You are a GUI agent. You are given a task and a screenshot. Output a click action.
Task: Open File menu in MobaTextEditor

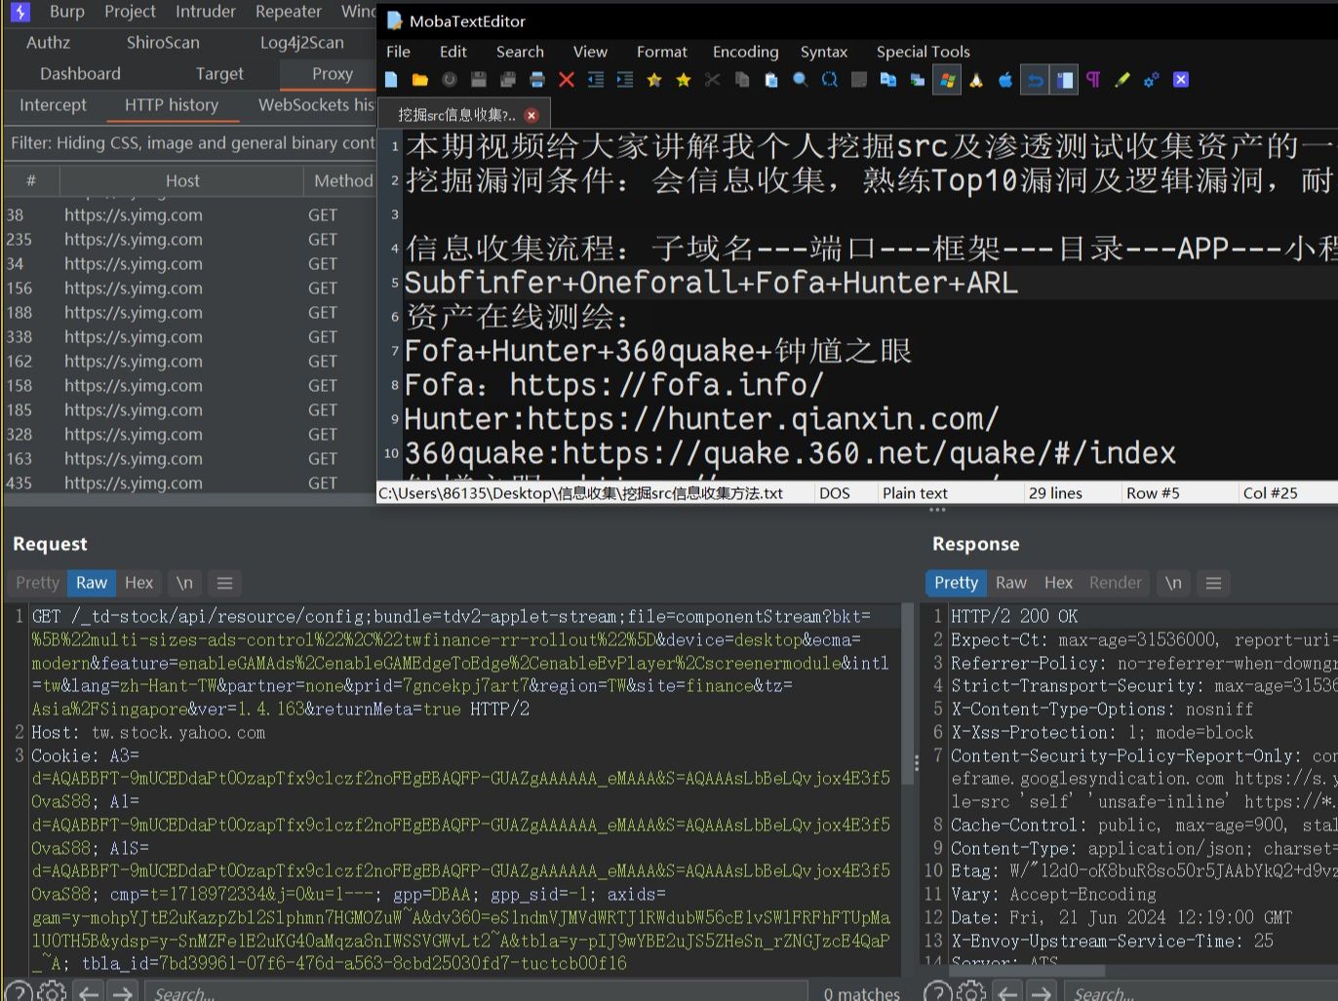click(x=398, y=52)
